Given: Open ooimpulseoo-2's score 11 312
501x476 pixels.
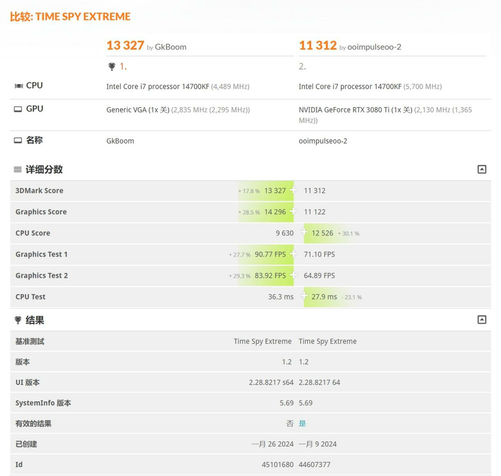Looking at the screenshot, I should click(x=318, y=46).
